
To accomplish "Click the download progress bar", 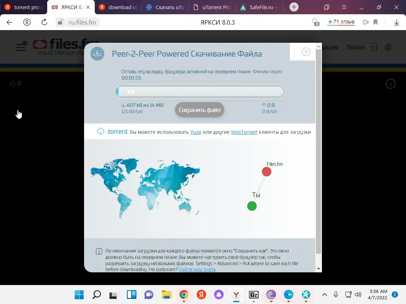I will (x=199, y=91).
